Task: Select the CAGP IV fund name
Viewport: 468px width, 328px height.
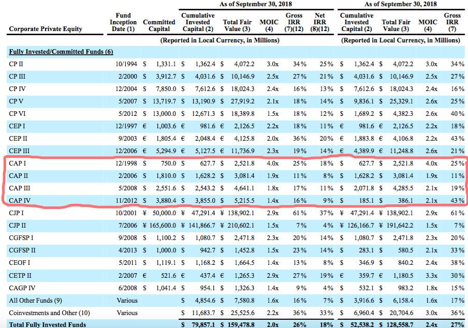Action: click(x=22, y=287)
